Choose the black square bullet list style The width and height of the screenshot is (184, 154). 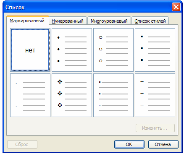point(155,50)
